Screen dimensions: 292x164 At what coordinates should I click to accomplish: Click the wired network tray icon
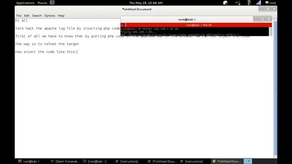(x=249, y=3)
